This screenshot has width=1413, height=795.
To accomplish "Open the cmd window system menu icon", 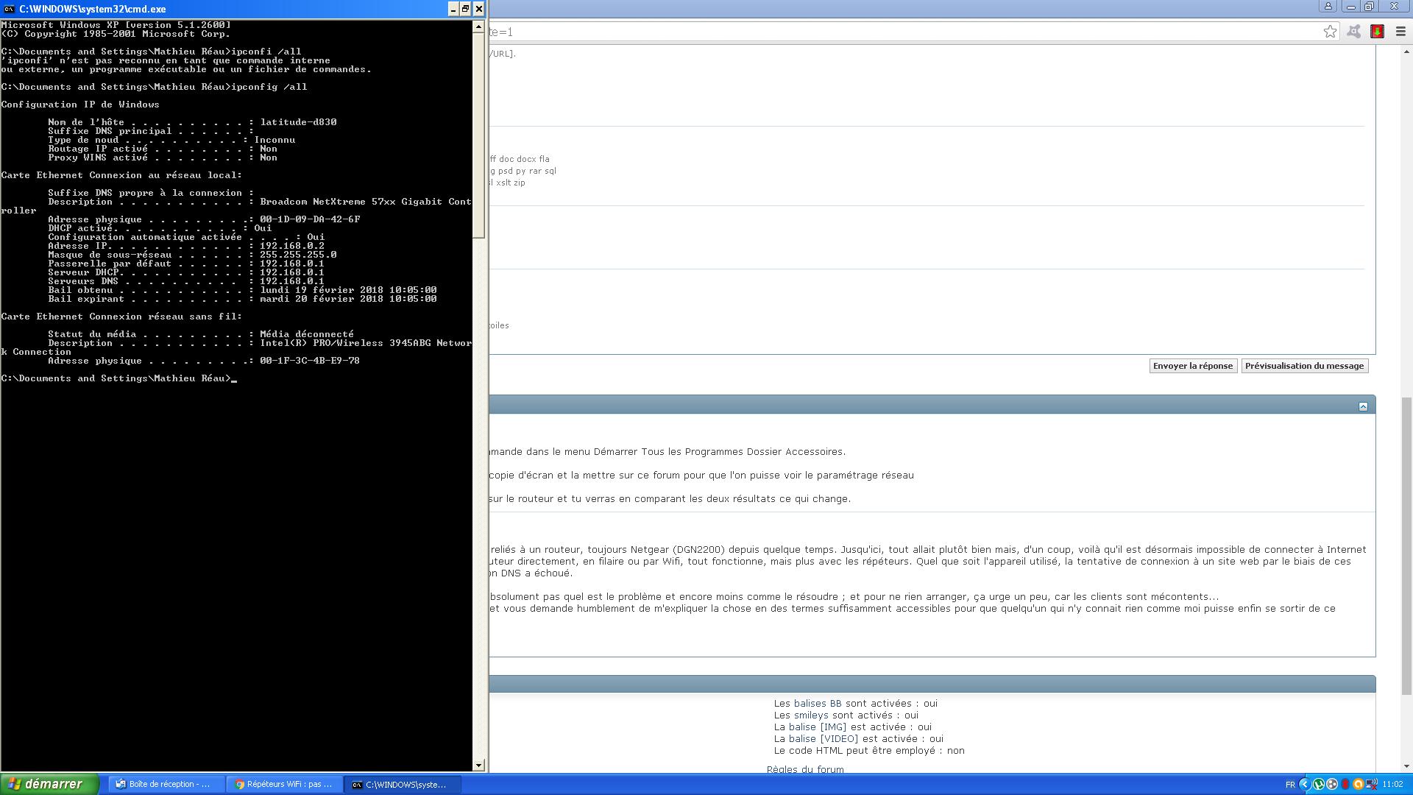I will point(9,9).
